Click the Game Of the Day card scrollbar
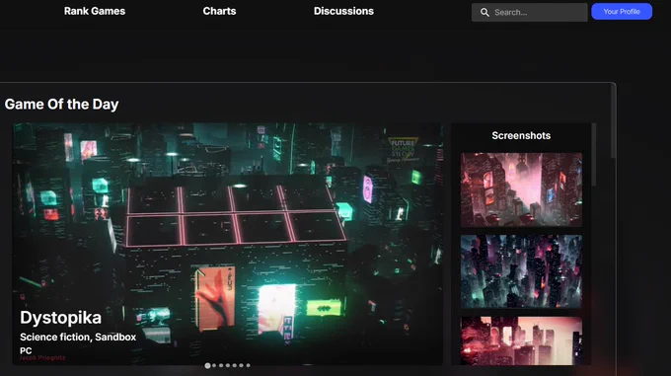Screen dimensions: 671x376 pos(614,121)
